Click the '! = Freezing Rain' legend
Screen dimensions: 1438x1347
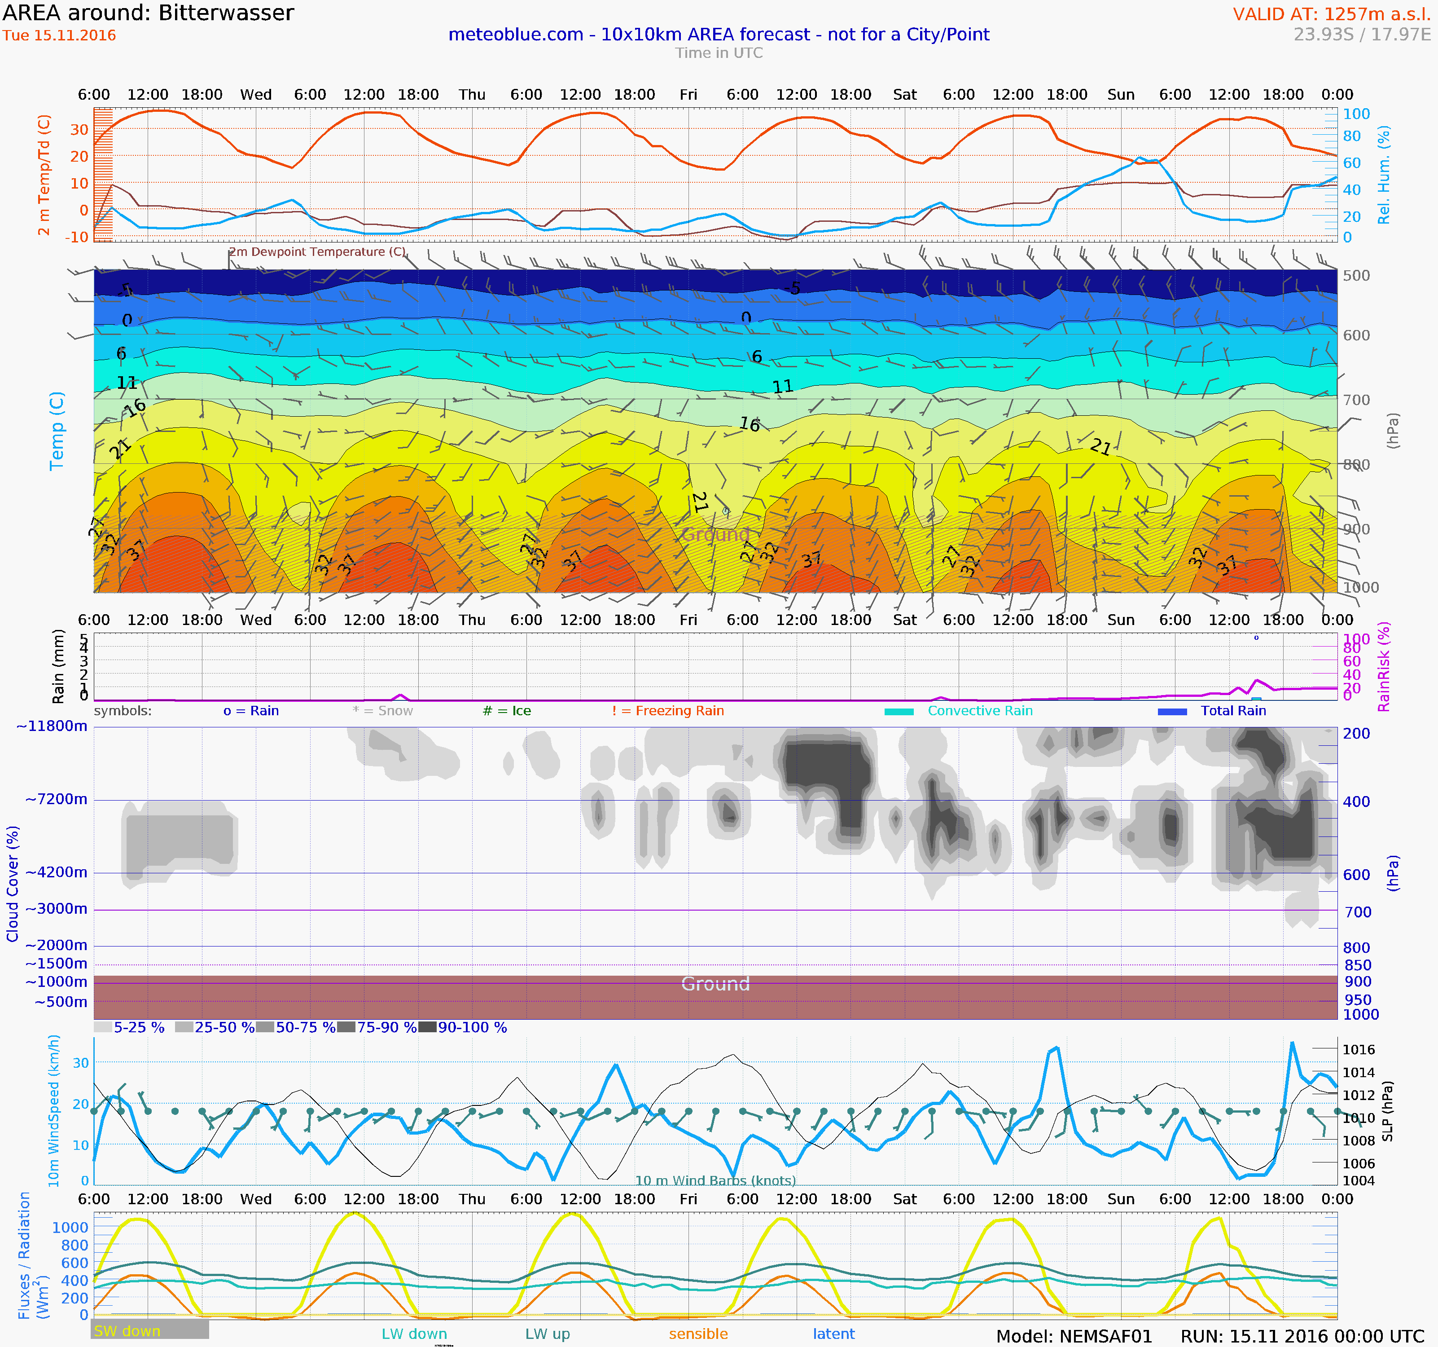click(668, 711)
